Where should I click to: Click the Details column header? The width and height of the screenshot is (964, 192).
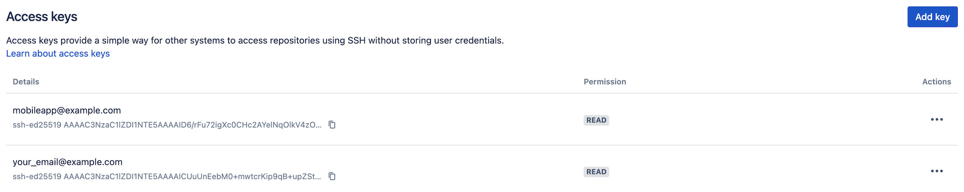(26, 82)
